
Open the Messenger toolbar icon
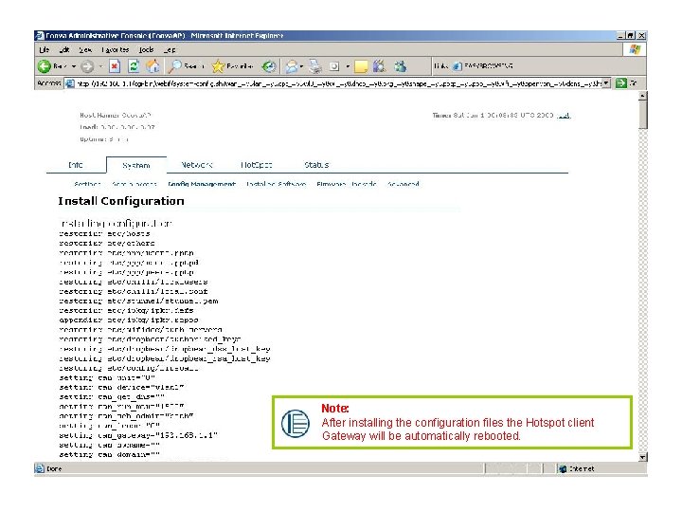point(400,66)
